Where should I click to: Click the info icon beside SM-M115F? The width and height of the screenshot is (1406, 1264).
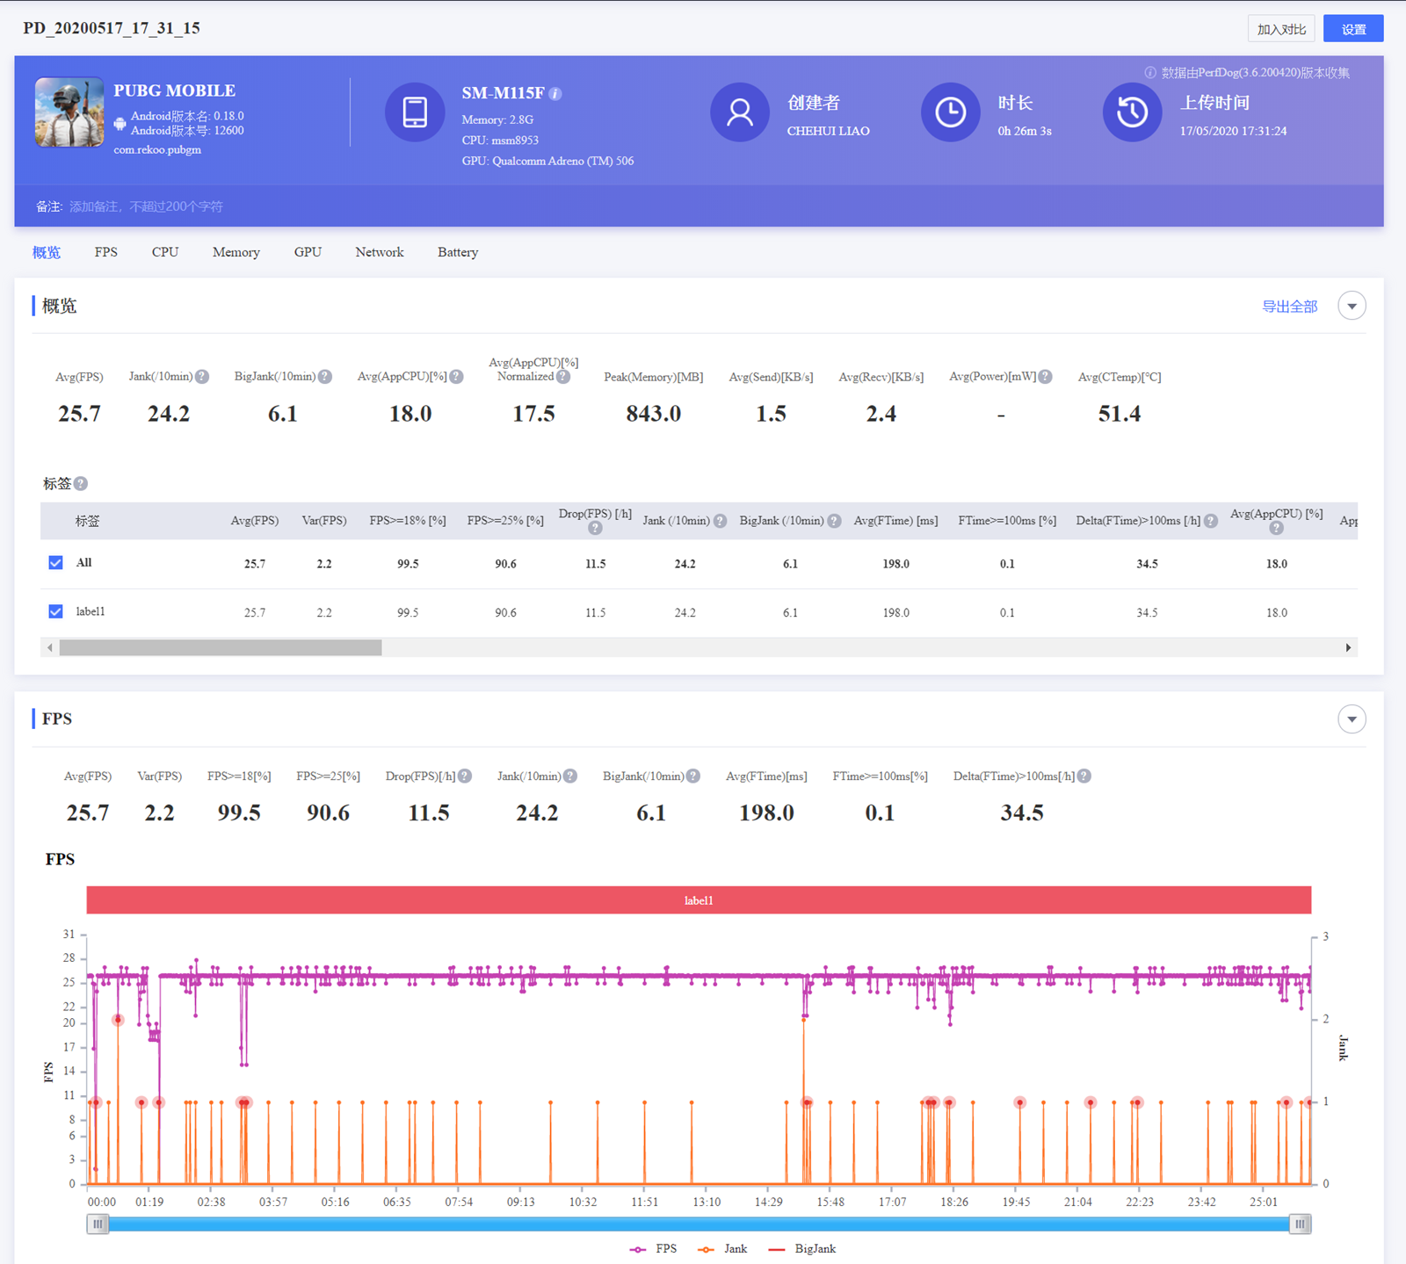pyautogui.click(x=555, y=94)
